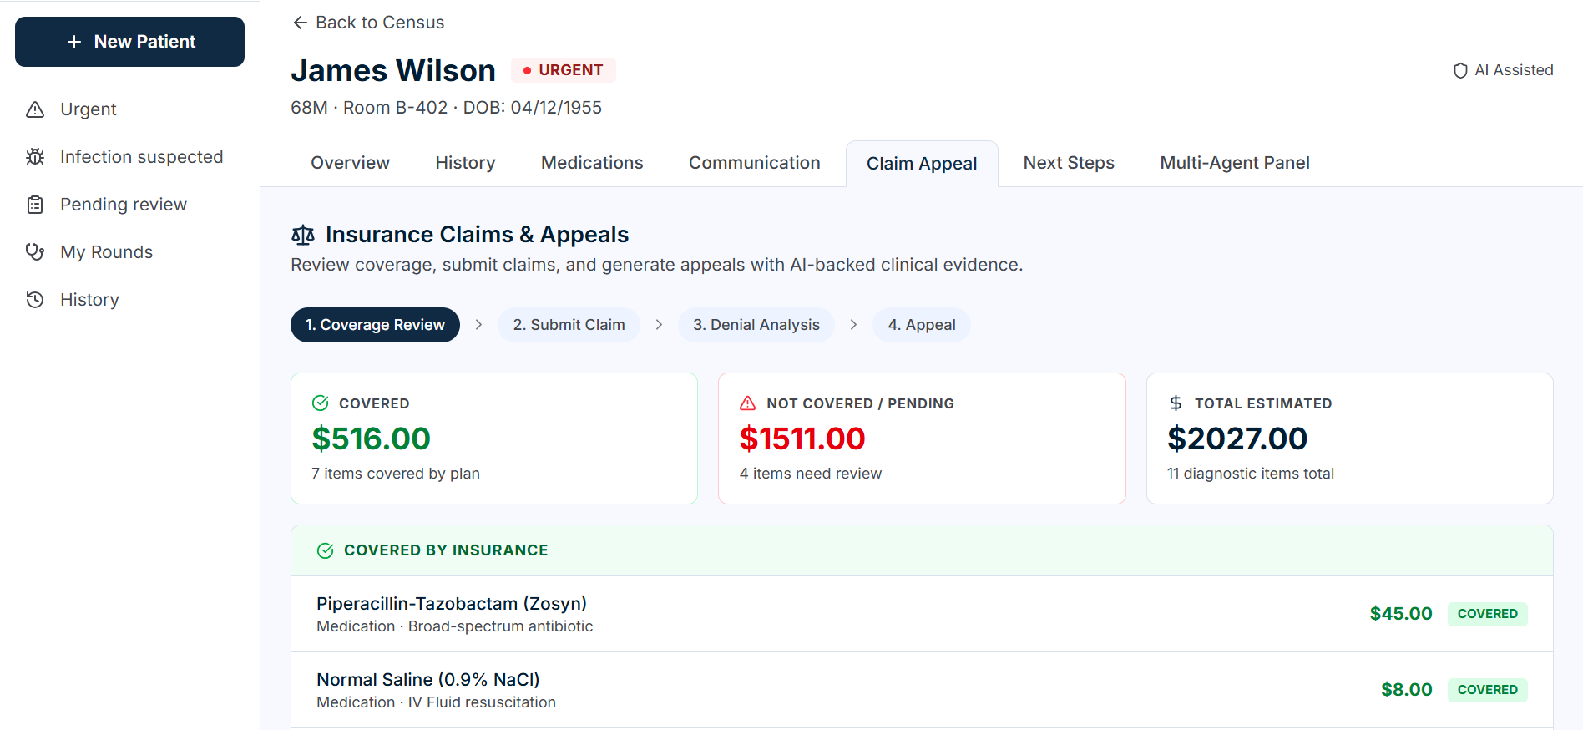Click the Not Covered warning triangle icon
This screenshot has height=730, width=1583.
point(748,403)
